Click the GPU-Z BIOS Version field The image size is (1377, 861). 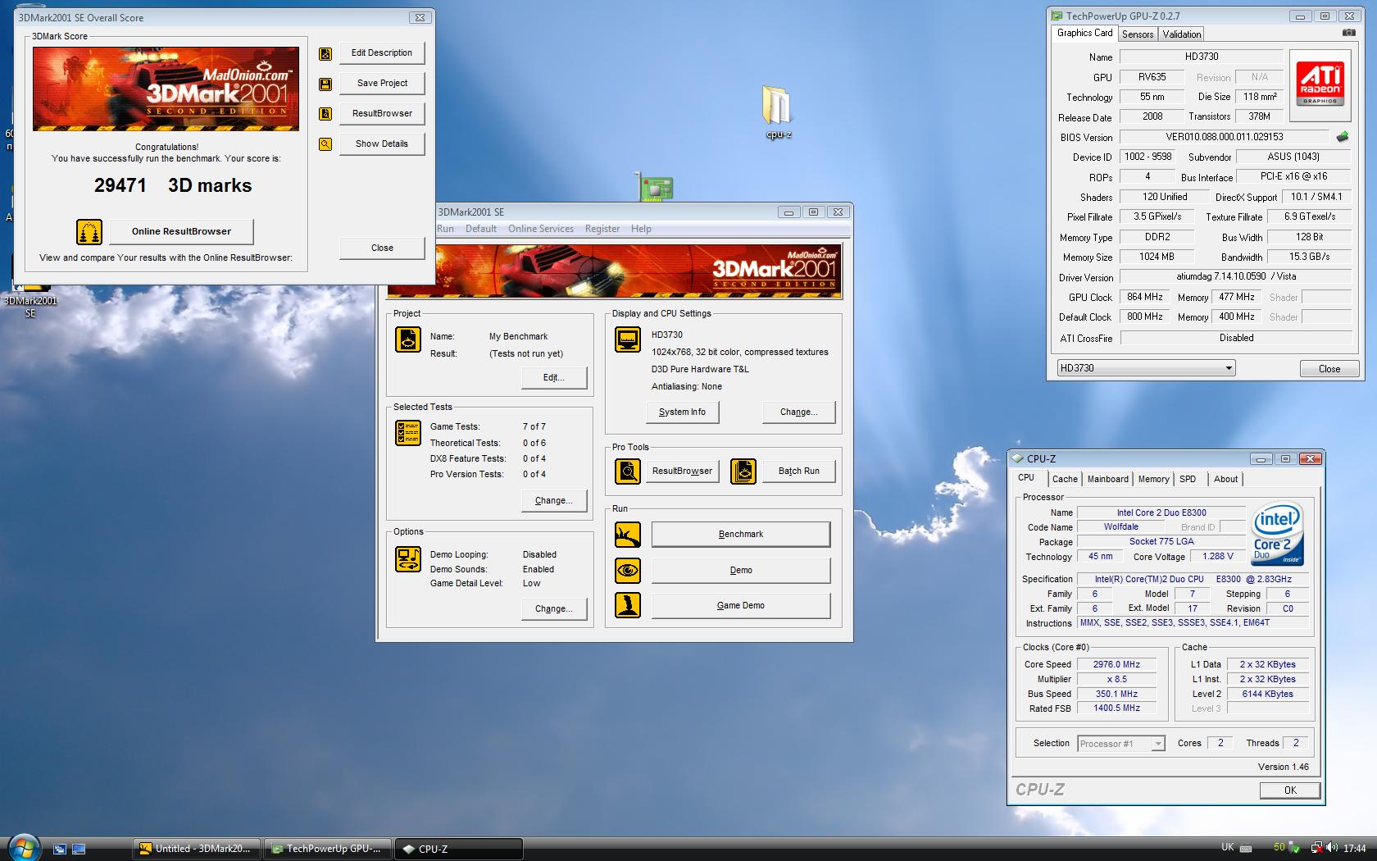click(1225, 137)
